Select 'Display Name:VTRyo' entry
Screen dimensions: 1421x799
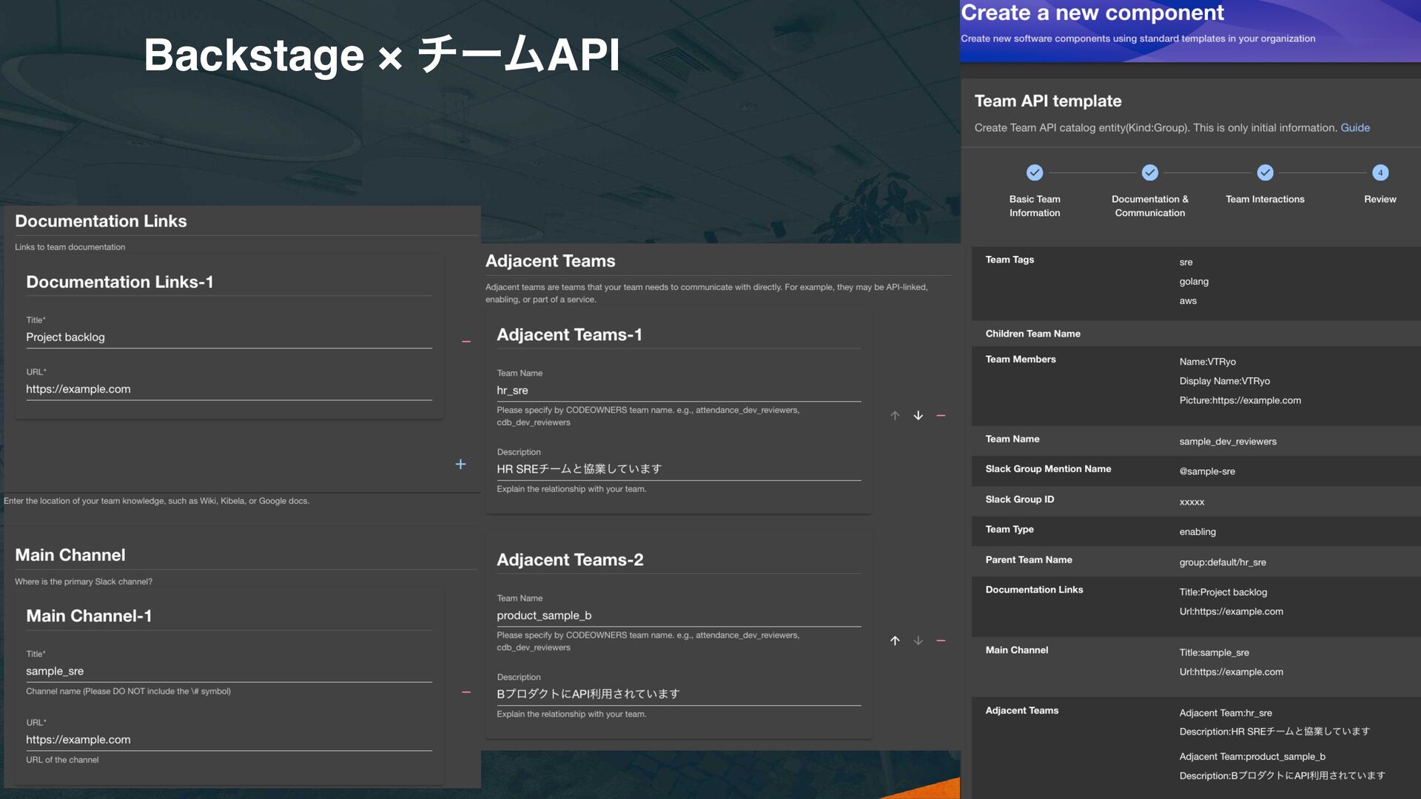(x=1224, y=381)
